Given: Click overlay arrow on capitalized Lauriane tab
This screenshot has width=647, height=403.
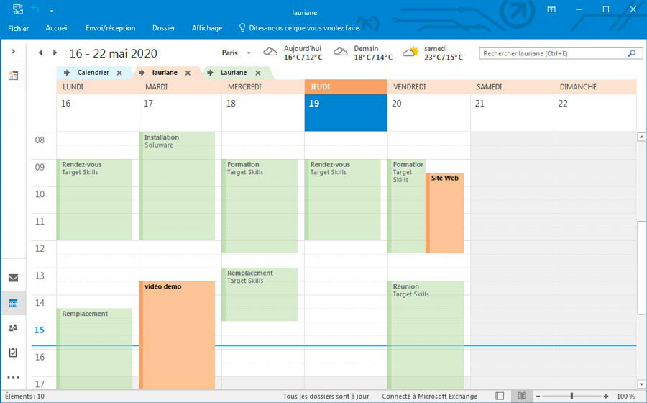Looking at the screenshot, I should coord(210,73).
